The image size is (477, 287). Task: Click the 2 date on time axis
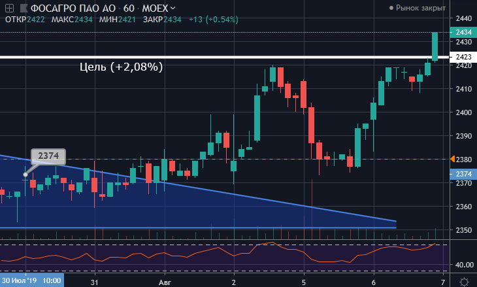[234, 282]
